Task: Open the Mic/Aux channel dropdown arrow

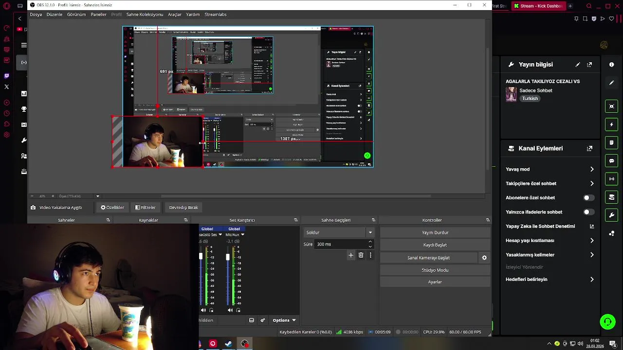Action: (x=242, y=235)
